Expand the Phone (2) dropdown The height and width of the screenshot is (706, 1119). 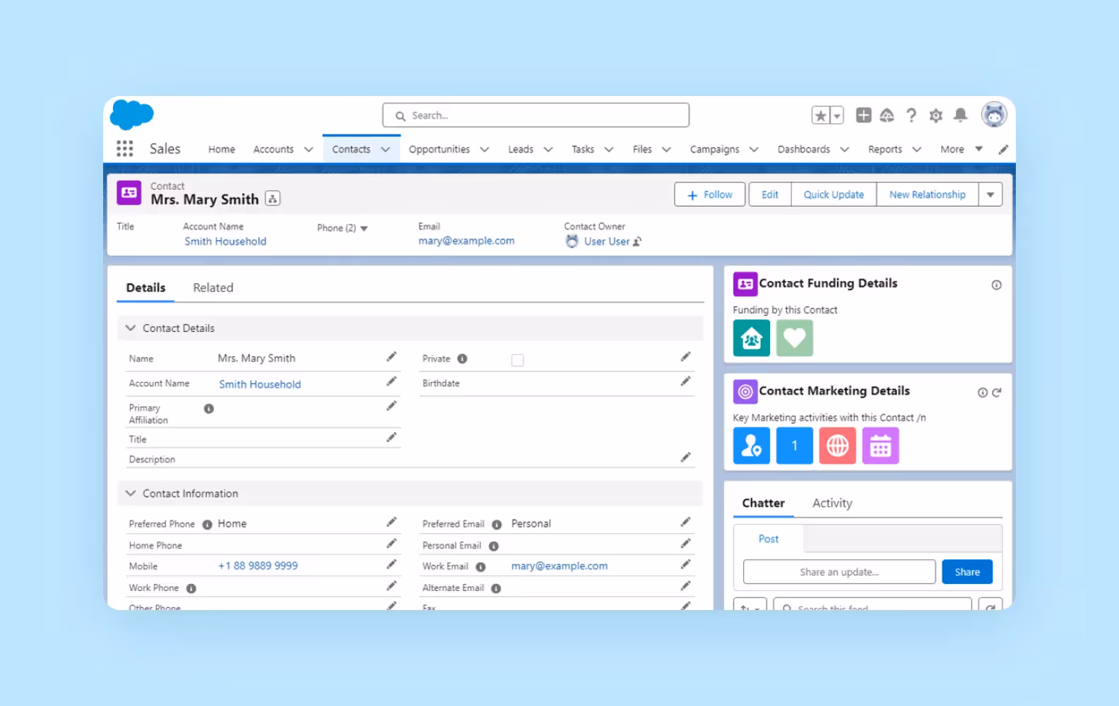(365, 229)
